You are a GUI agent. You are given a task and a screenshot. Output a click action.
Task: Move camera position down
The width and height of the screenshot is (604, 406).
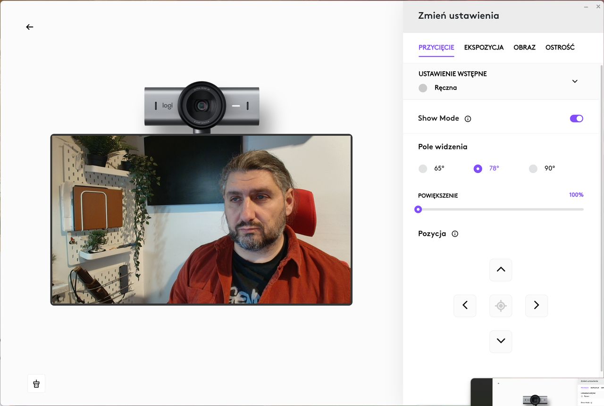coord(501,341)
